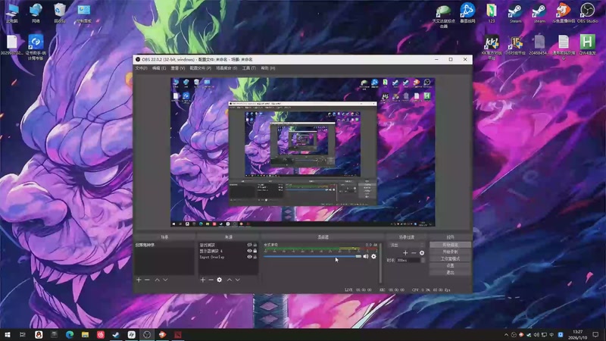Screen dimensions: 606x341
Task: Click the transition duration spinner arrows
Action: [423, 260]
